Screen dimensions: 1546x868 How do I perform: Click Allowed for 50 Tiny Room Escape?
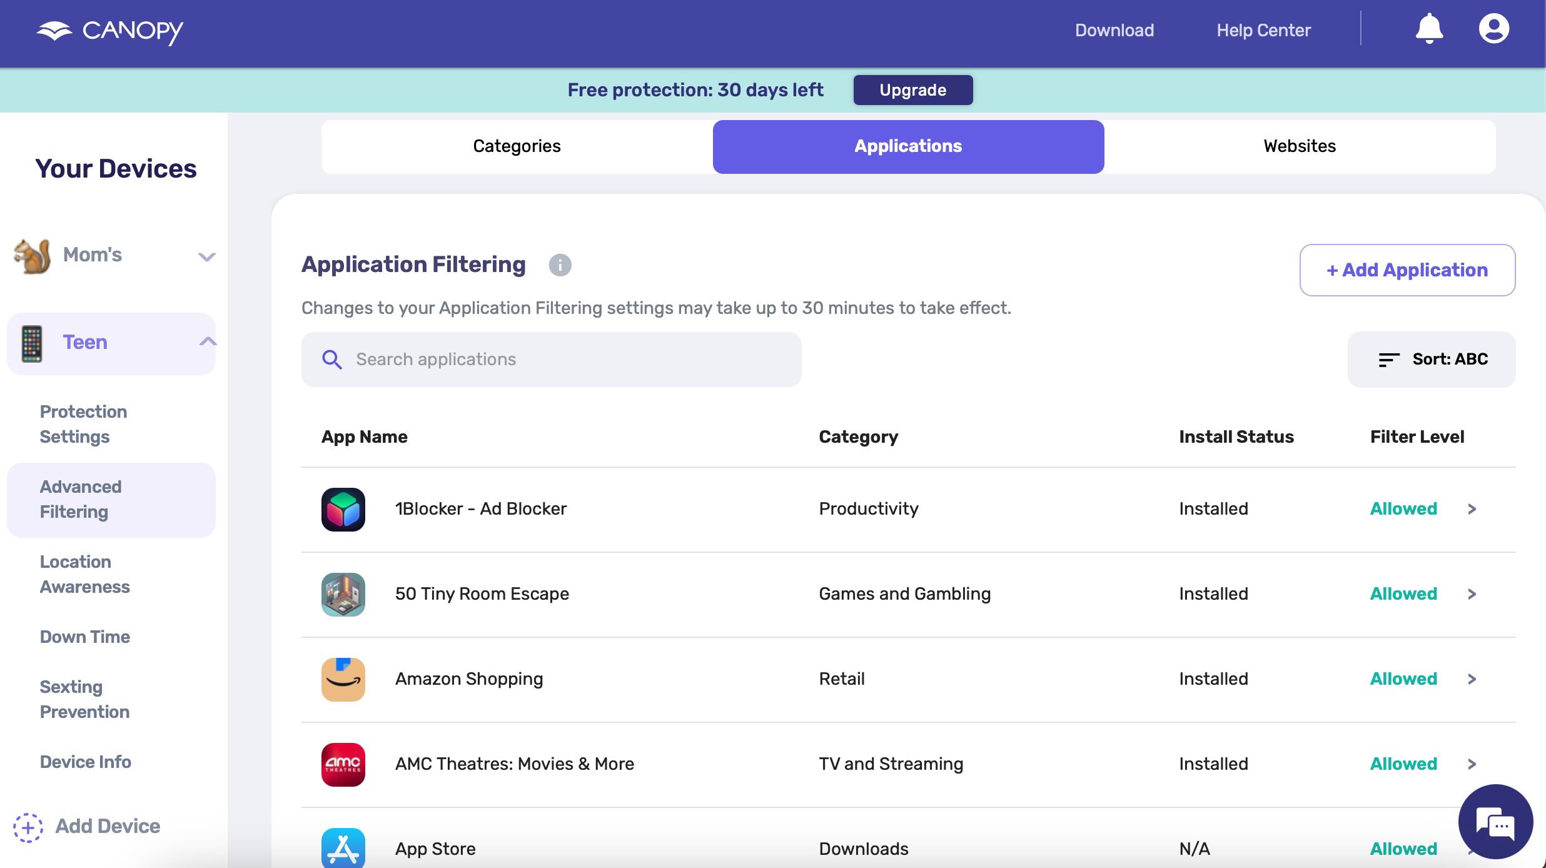coord(1403,594)
